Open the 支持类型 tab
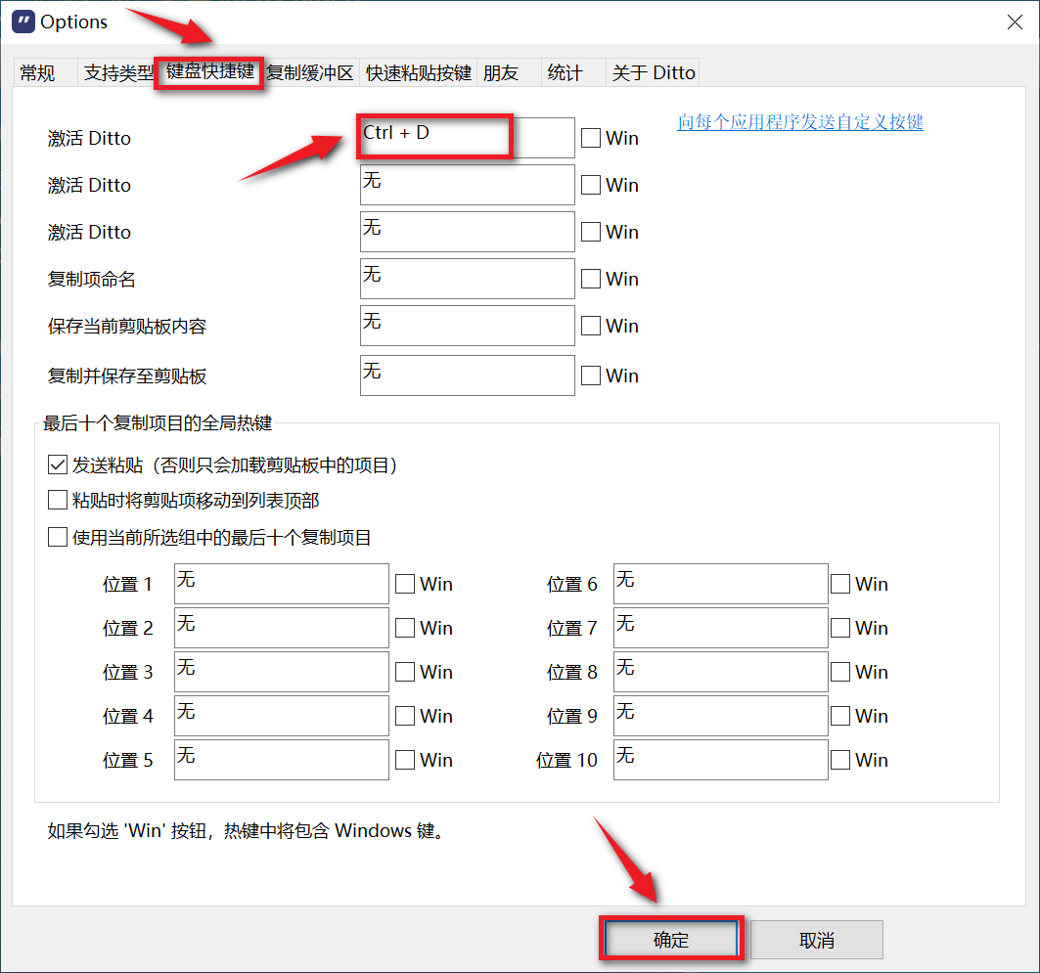Screen dimensions: 1040x973 pyautogui.click(x=116, y=73)
